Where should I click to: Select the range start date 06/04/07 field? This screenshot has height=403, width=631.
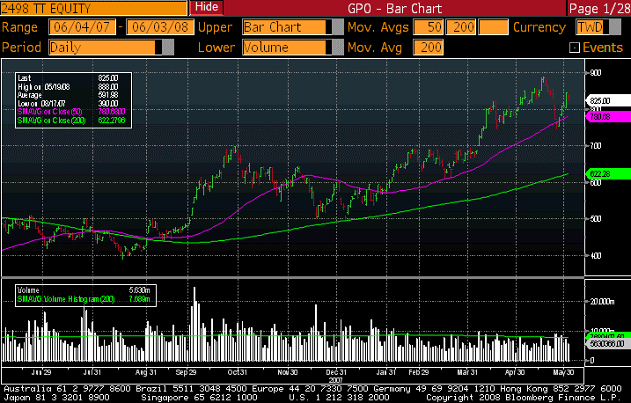tap(82, 27)
